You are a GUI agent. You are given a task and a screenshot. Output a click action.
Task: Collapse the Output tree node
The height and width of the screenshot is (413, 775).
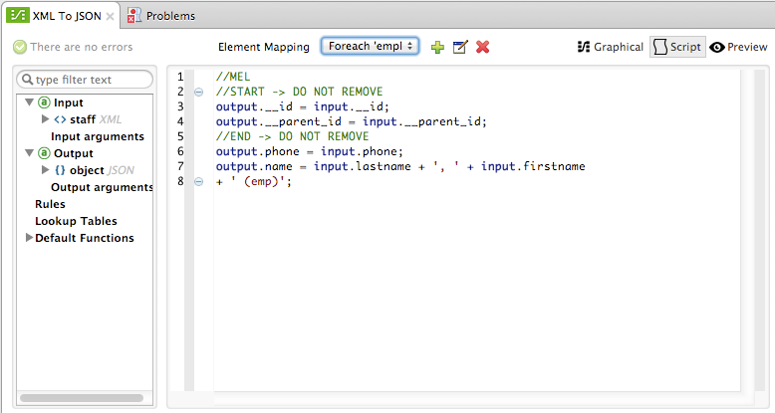29,153
